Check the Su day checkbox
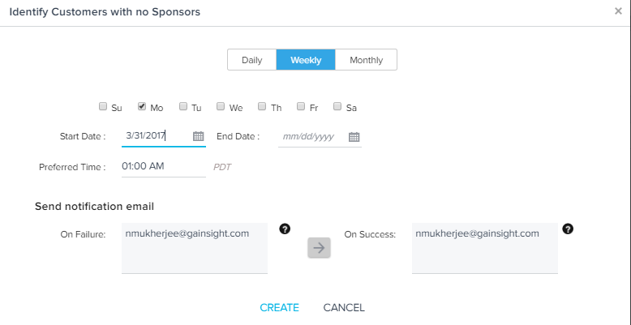631x325 pixels. tap(103, 106)
